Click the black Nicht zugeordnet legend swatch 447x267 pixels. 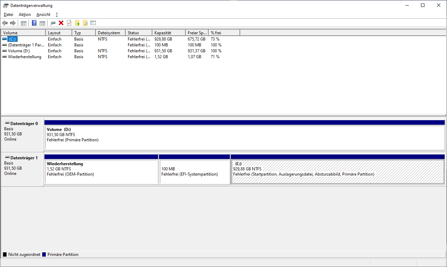click(5, 255)
